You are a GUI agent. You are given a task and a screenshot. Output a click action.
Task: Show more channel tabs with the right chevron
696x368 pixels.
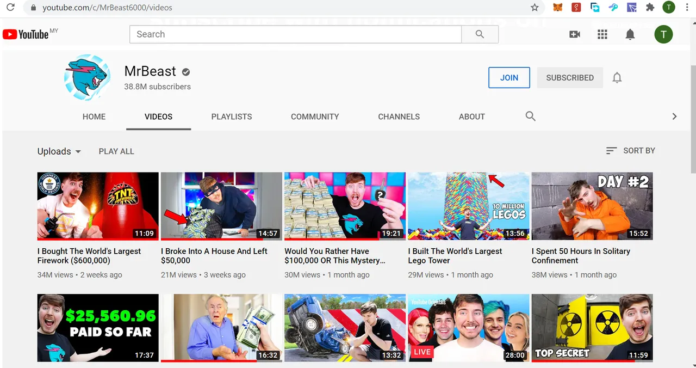(x=674, y=116)
